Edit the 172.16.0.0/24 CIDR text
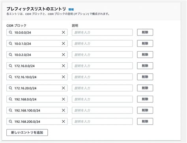The width and height of the screenshot is (187, 143). point(24,66)
